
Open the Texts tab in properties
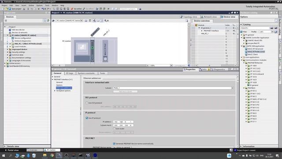pyautogui.click(x=102, y=73)
